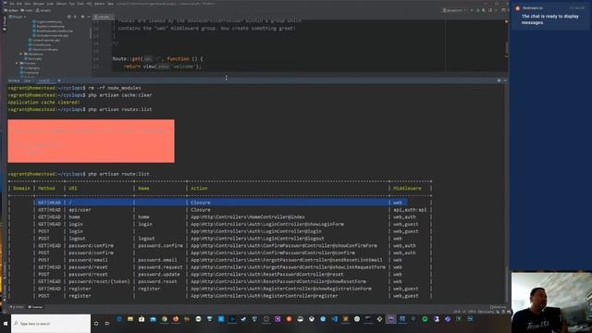This screenshot has height=333, width=592.
Task: Open the File menu
Action: pyautogui.click(x=12, y=4)
